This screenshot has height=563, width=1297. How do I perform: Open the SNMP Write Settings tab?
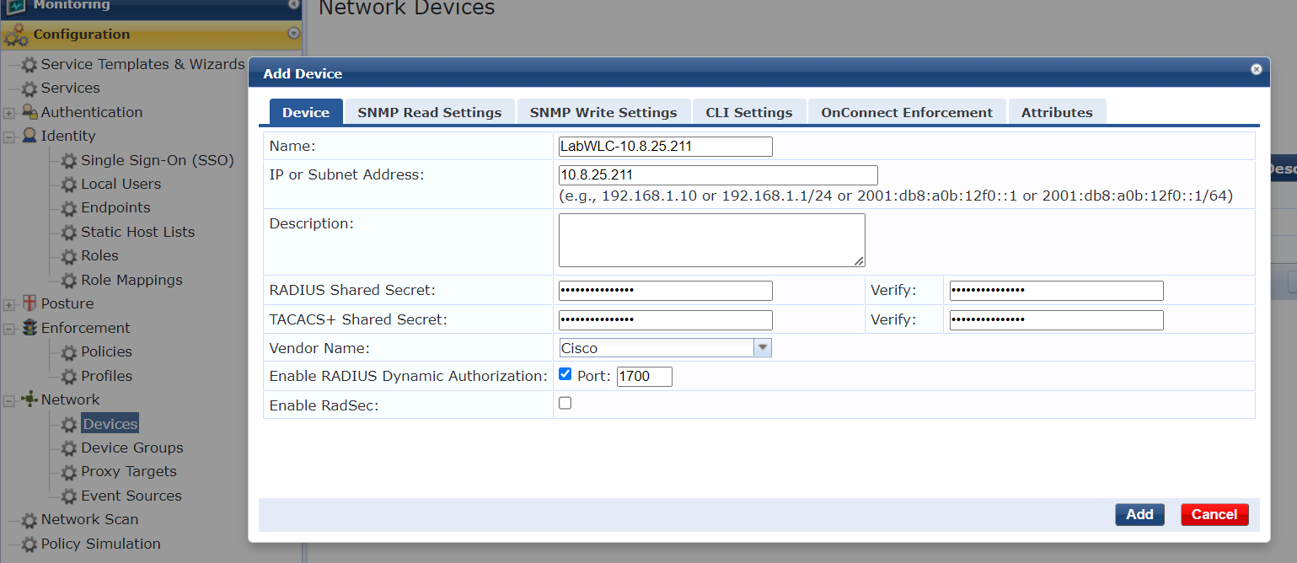[603, 112]
